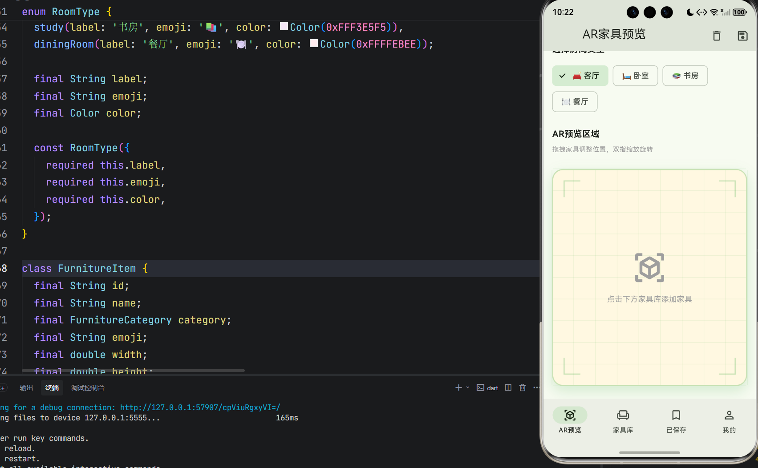Click the 'required this.emoji,' line
The height and width of the screenshot is (468, 758).
(105, 182)
